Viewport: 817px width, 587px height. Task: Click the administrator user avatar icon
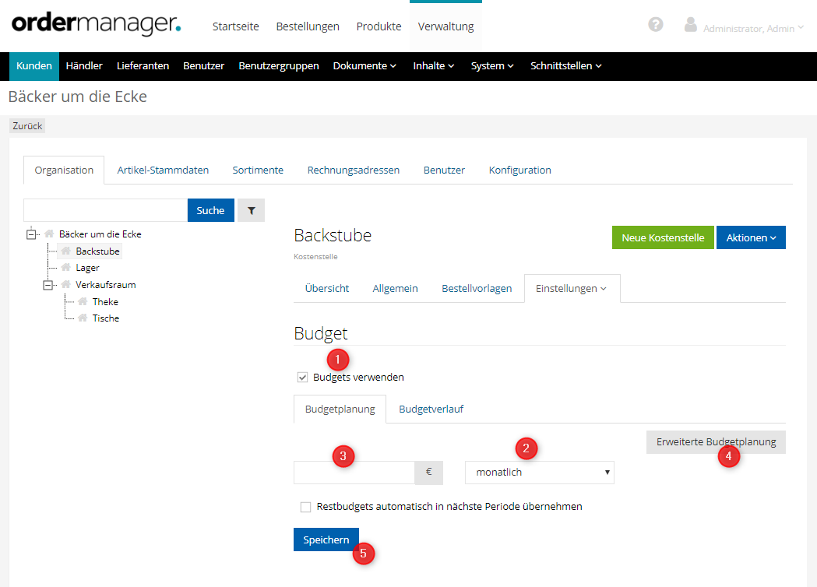(x=690, y=25)
